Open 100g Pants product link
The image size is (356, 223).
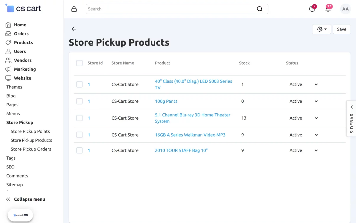click(166, 101)
